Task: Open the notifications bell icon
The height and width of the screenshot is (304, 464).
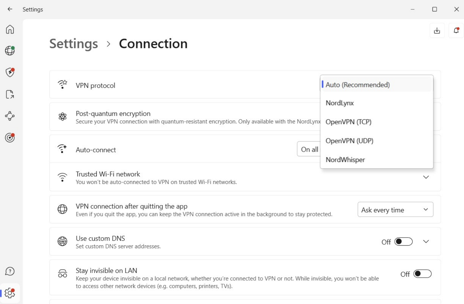Action: coord(456,31)
